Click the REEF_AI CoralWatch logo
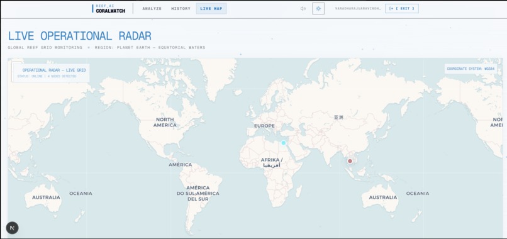 pos(109,9)
